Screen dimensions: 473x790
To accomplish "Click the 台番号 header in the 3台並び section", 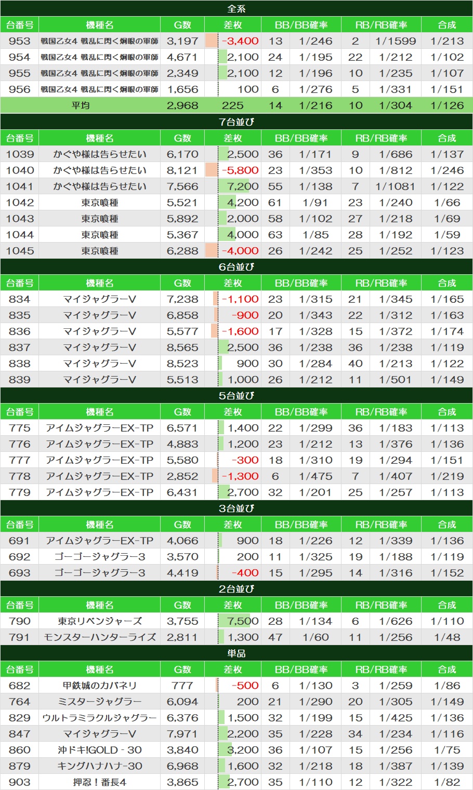I will (x=20, y=525).
